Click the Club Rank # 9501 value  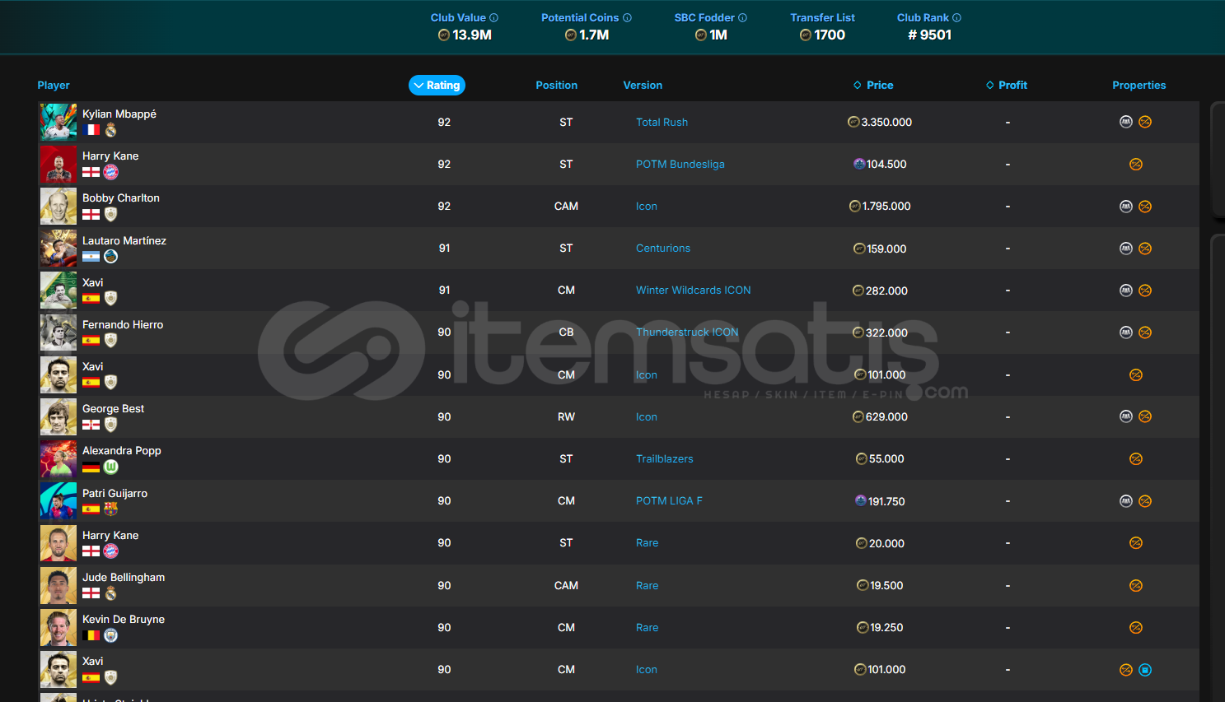point(929,35)
